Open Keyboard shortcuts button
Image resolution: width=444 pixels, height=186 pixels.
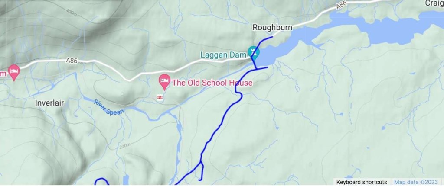coord(362,182)
